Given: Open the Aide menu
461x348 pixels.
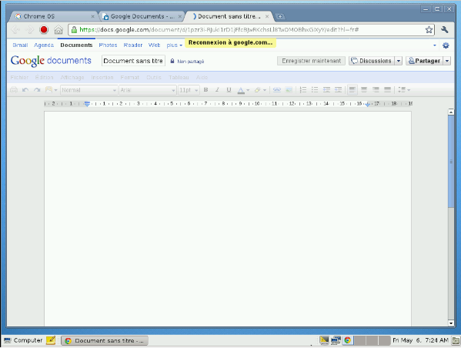Looking at the screenshot, I should (x=202, y=77).
